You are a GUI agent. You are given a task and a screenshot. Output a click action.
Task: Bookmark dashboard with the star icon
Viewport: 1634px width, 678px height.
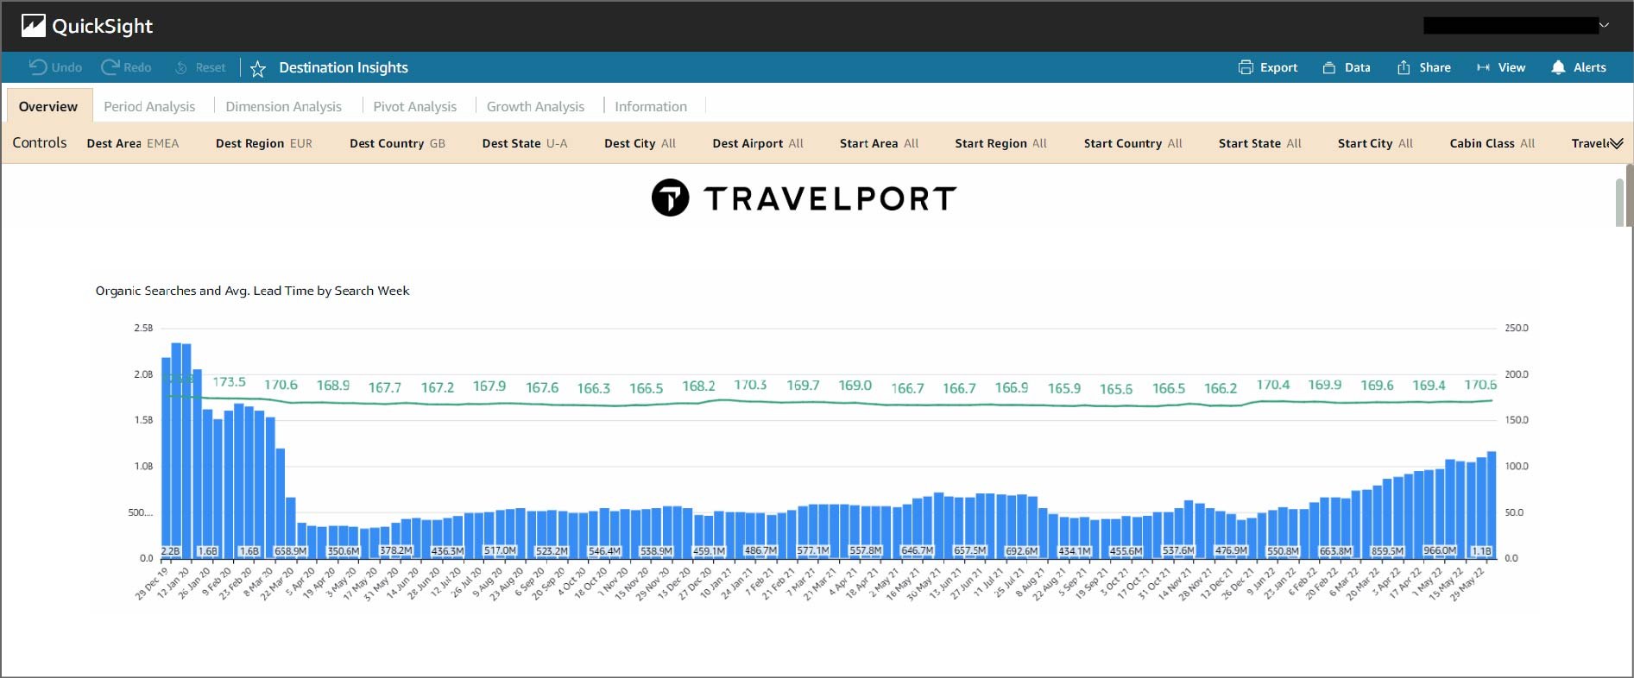click(x=257, y=68)
